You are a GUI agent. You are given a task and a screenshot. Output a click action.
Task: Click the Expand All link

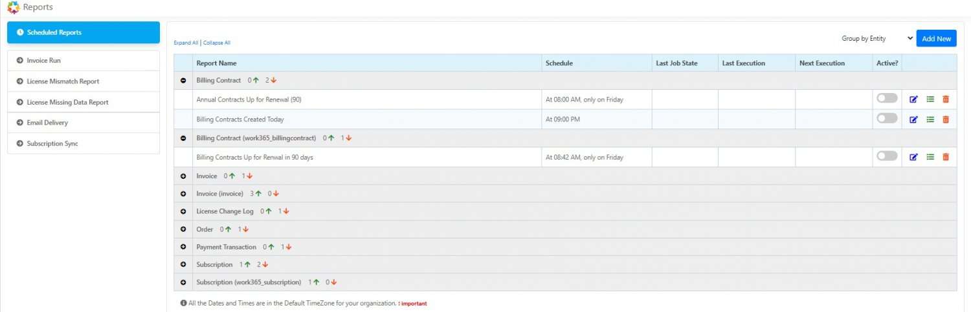click(x=186, y=43)
